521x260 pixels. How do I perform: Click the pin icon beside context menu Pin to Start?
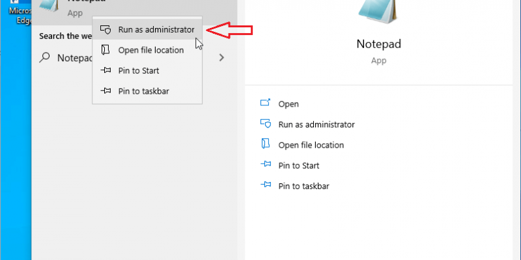click(x=106, y=71)
